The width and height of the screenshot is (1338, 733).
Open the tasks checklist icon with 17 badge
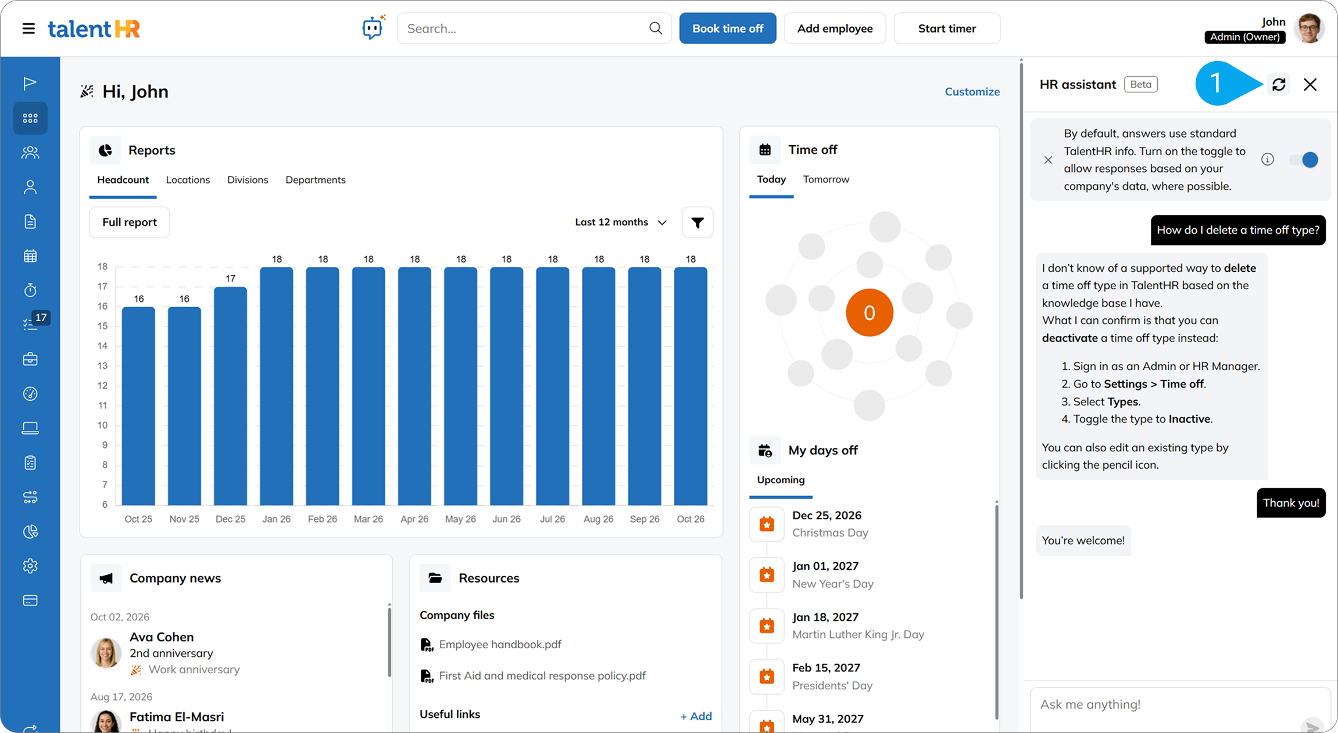coord(30,324)
